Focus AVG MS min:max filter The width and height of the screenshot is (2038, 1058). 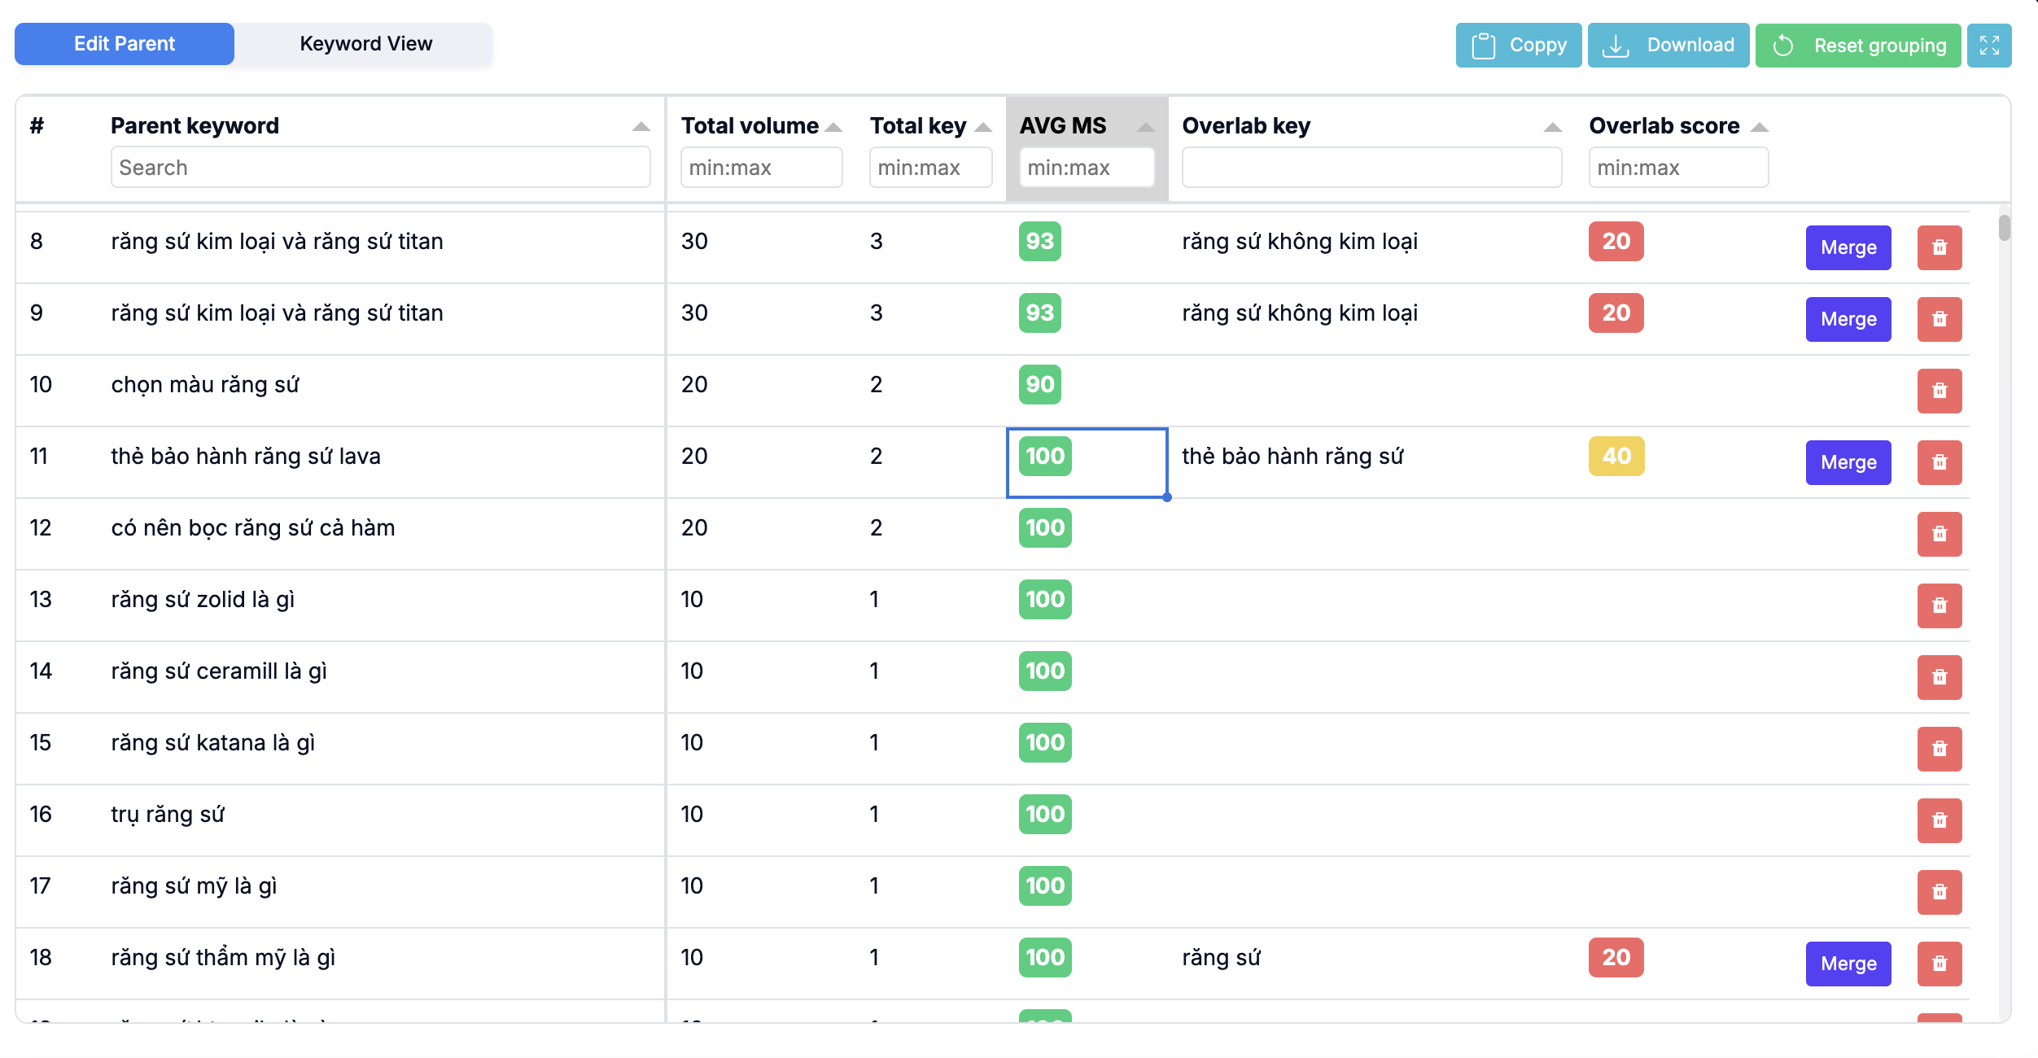[1087, 167]
